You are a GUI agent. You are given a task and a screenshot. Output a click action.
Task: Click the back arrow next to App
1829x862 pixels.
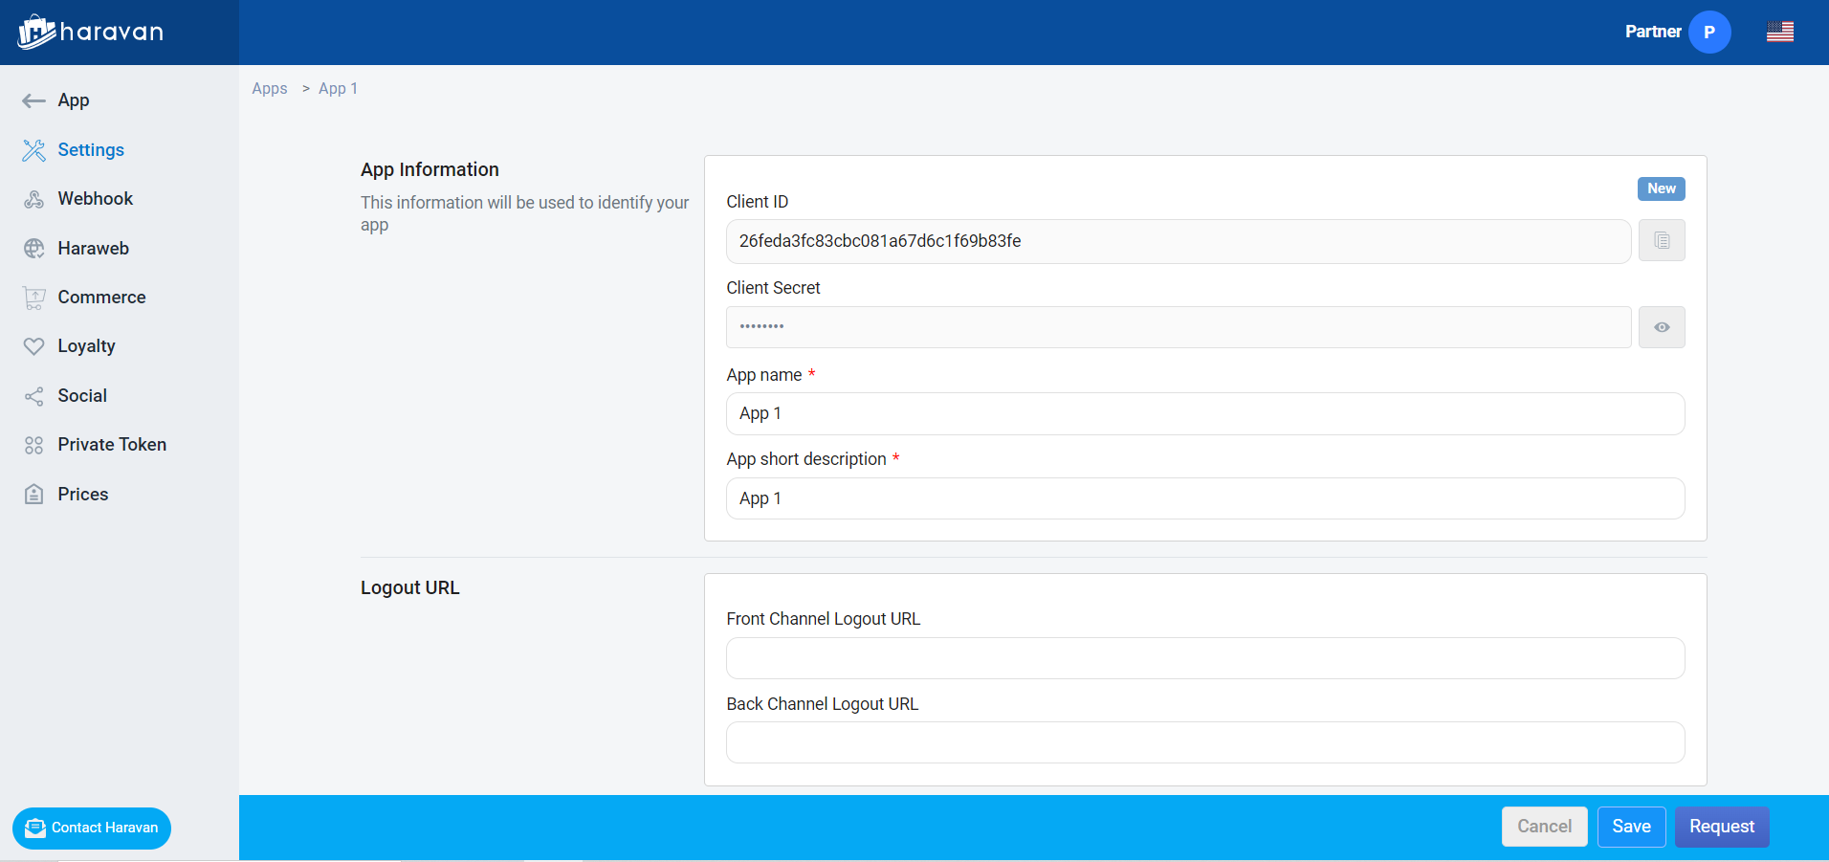pos(33,100)
